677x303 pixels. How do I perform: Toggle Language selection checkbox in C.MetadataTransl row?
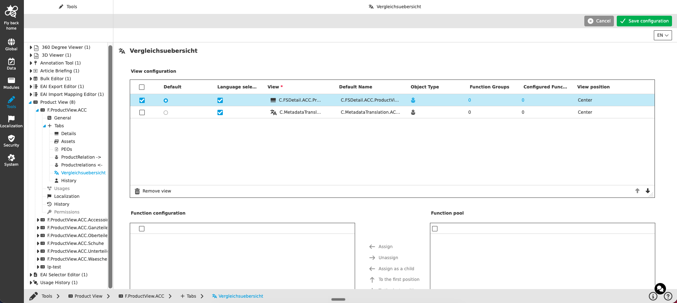[x=220, y=113]
